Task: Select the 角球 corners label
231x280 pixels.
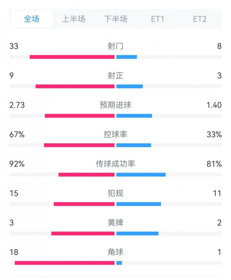Action: [x=115, y=252]
